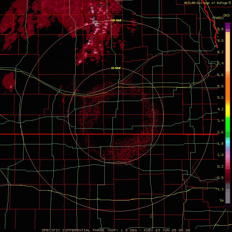Viewport: 232px width, 232px height.
Task: Click the 05:26 timestamp in caption
Action: coord(185,230)
